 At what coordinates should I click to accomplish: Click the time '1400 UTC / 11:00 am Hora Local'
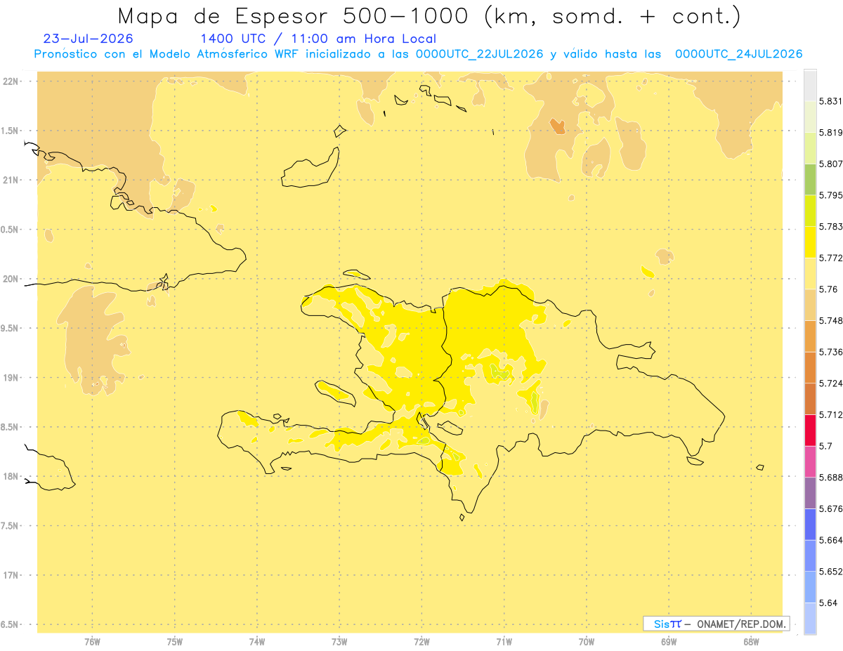click(x=318, y=39)
